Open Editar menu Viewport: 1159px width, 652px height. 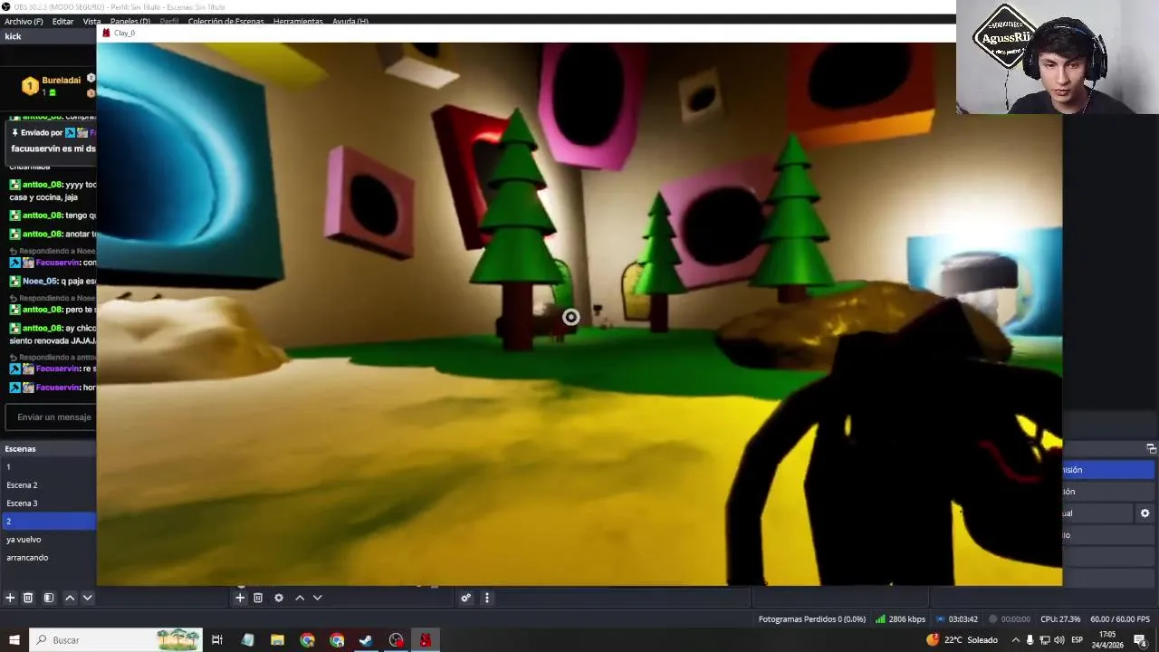click(x=63, y=21)
